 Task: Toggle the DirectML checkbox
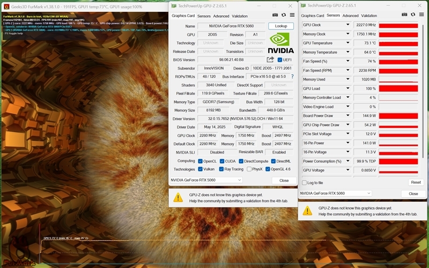tap(273, 161)
